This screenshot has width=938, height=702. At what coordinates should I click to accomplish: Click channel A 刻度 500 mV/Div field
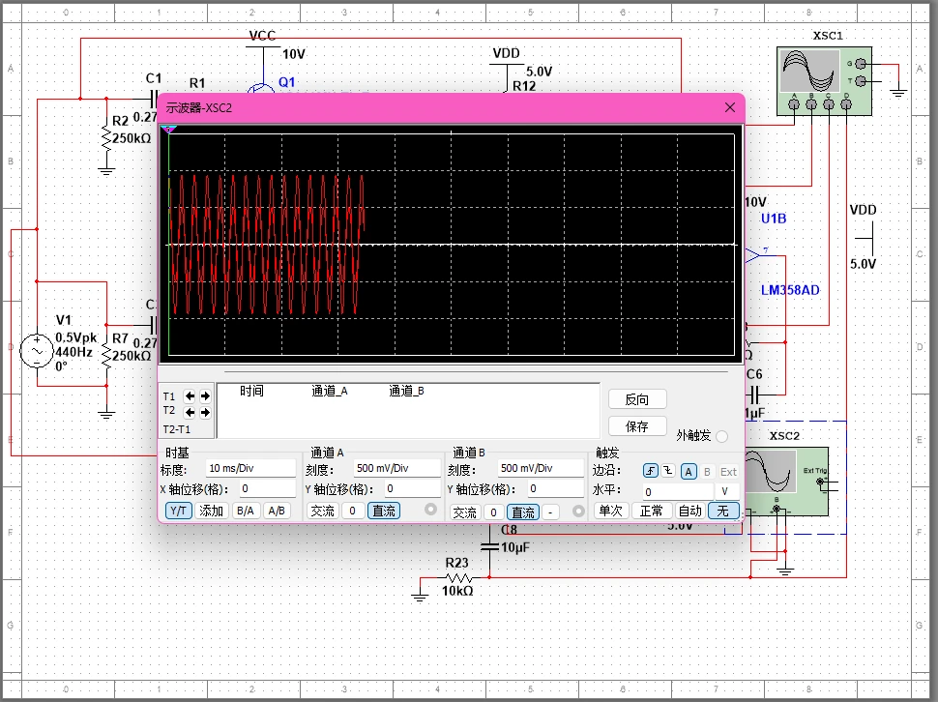pos(396,468)
